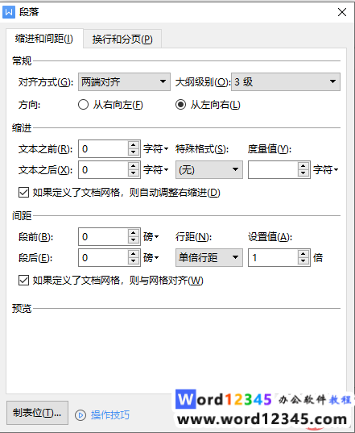Increase the 文本之前 indent value

(134, 145)
